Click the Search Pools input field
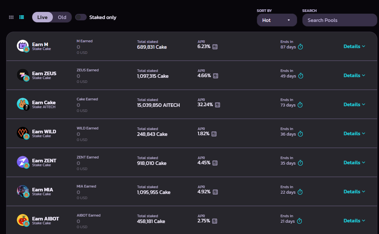The height and width of the screenshot is (234, 379). point(340,20)
